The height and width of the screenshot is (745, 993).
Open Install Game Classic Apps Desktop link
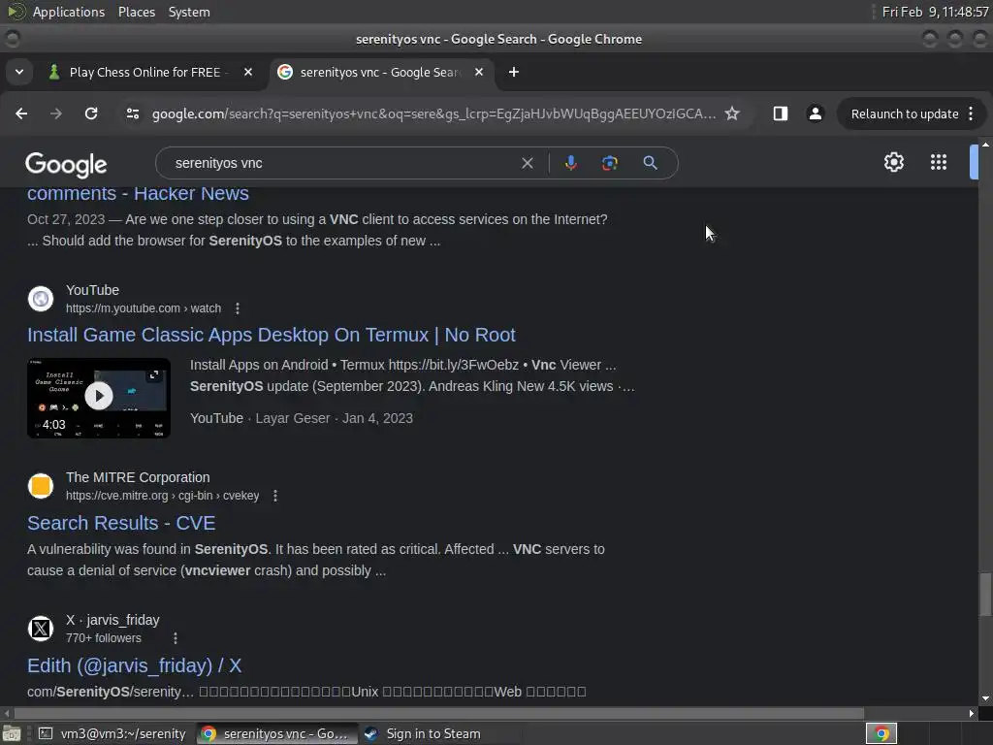[x=272, y=335]
